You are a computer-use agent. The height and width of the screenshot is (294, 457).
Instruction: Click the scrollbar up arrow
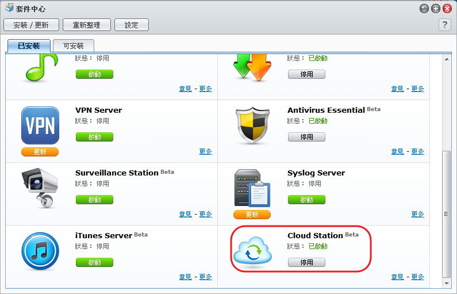pos(447,59)
